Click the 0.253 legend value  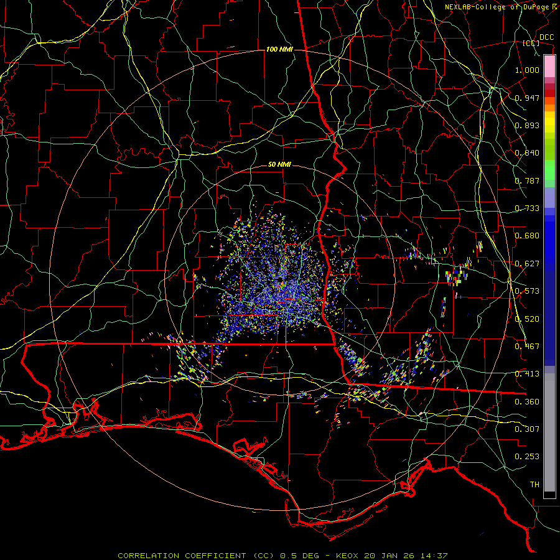pyautogui.click(x=527, y=457)
